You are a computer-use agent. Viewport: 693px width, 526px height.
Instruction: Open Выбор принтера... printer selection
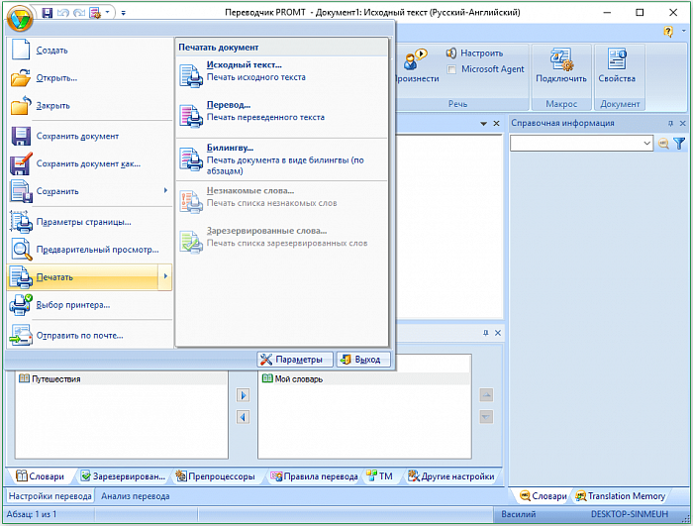[90, 305]
